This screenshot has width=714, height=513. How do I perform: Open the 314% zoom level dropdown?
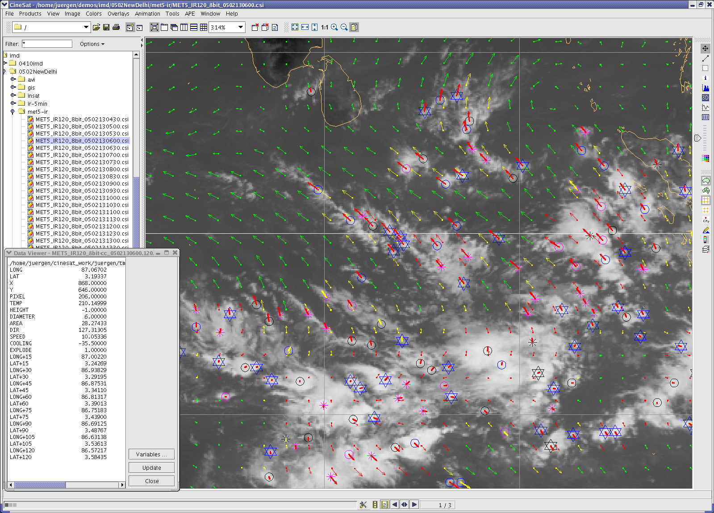(x=241, y=27)
